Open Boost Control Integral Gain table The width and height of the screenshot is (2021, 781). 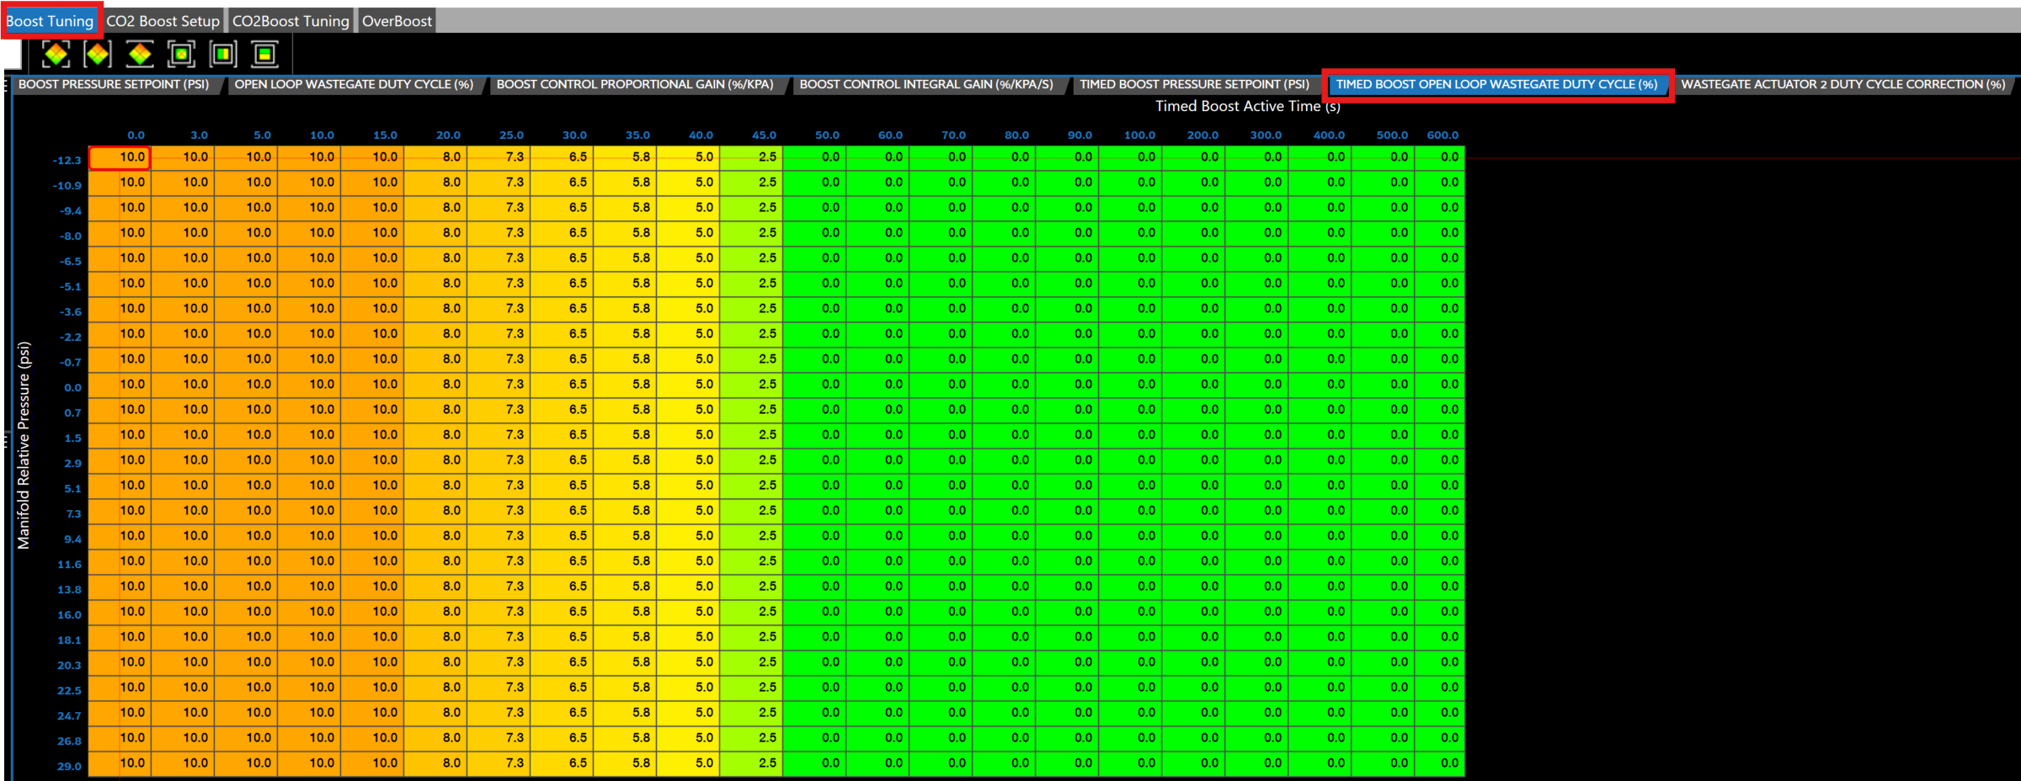[x=926, y=85]
